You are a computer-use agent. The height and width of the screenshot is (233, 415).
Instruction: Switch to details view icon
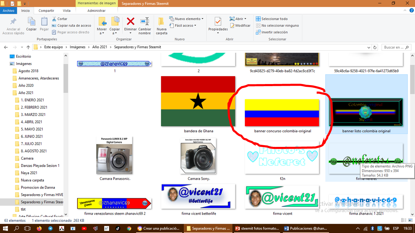[x=404, y=220]
